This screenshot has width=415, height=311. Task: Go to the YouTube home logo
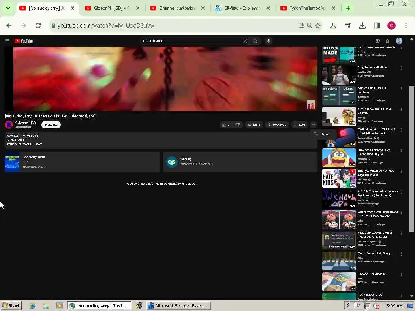tap(24, 41)
